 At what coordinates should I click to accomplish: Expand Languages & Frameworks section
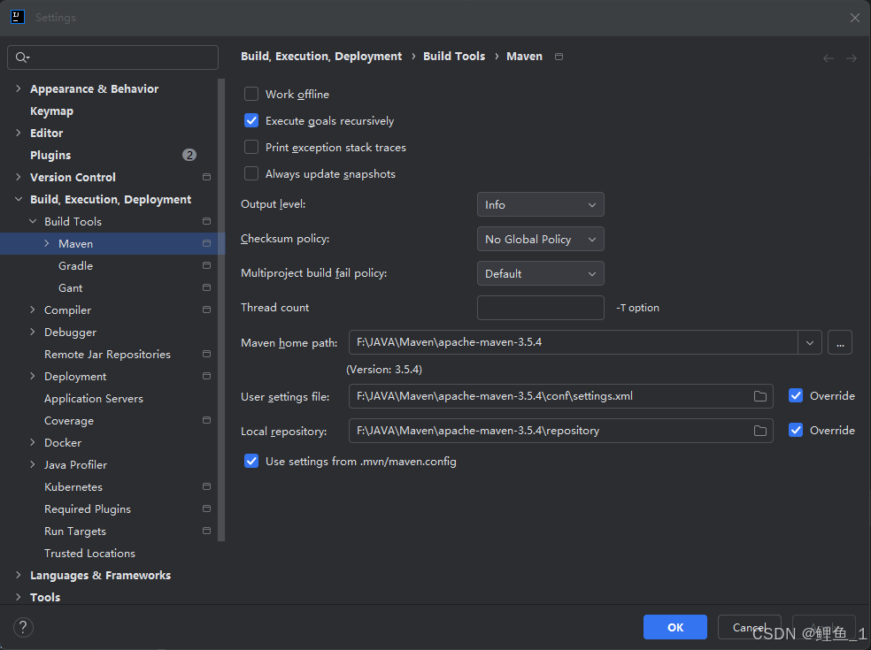pyautogui.click(x=19, y=575)
